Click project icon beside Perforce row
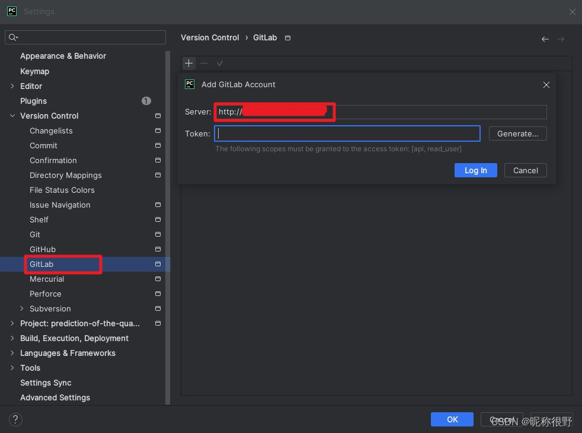 pos(158,294)
